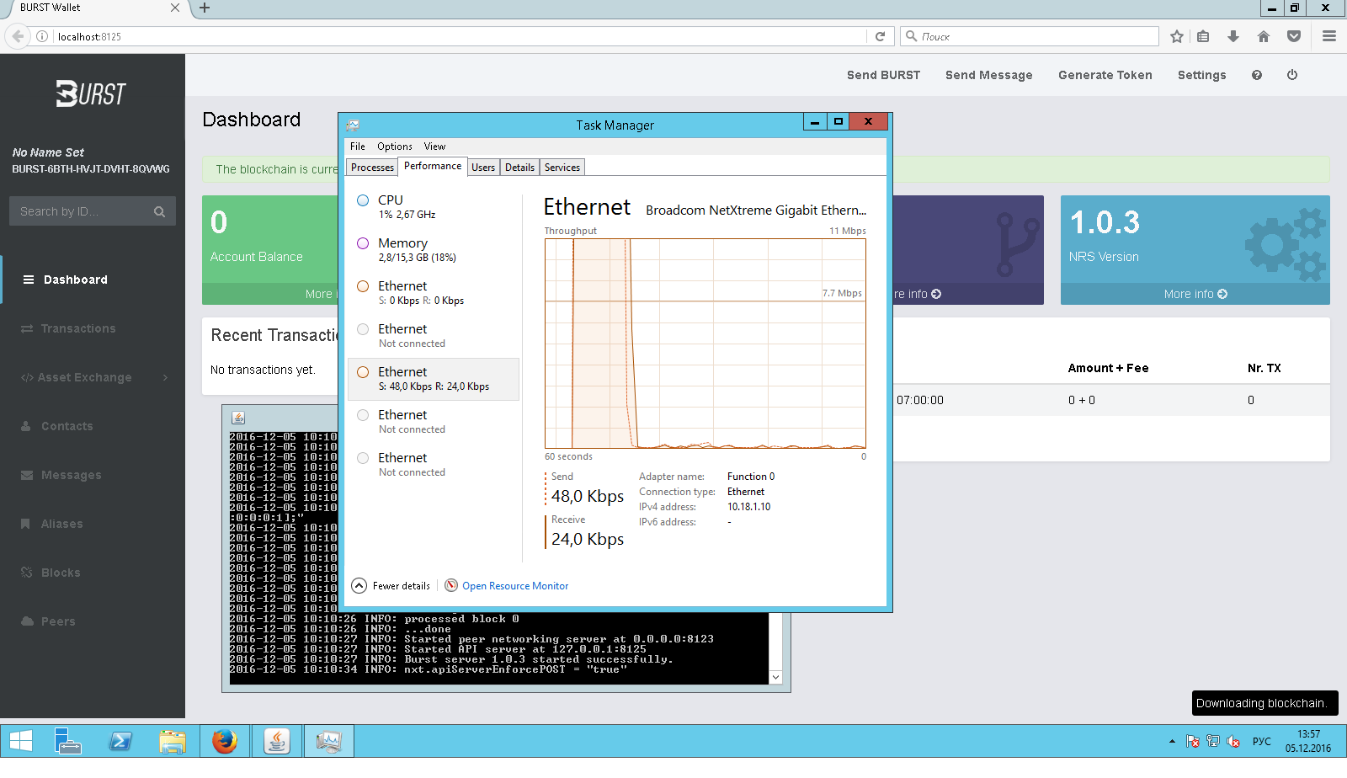Screen dimensions: 1347x778
Task: Select CPU performance item
Action: (x=434, y=207)
